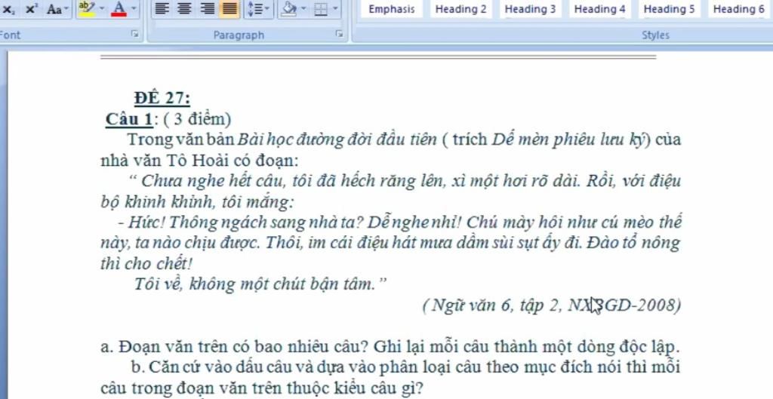Apply the Heading 5 style
This screenshot has width=773, height=399.
pos(669,9)
